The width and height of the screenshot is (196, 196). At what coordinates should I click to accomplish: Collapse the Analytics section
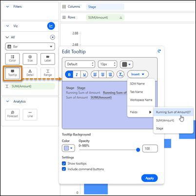click(x=7, y=101)
